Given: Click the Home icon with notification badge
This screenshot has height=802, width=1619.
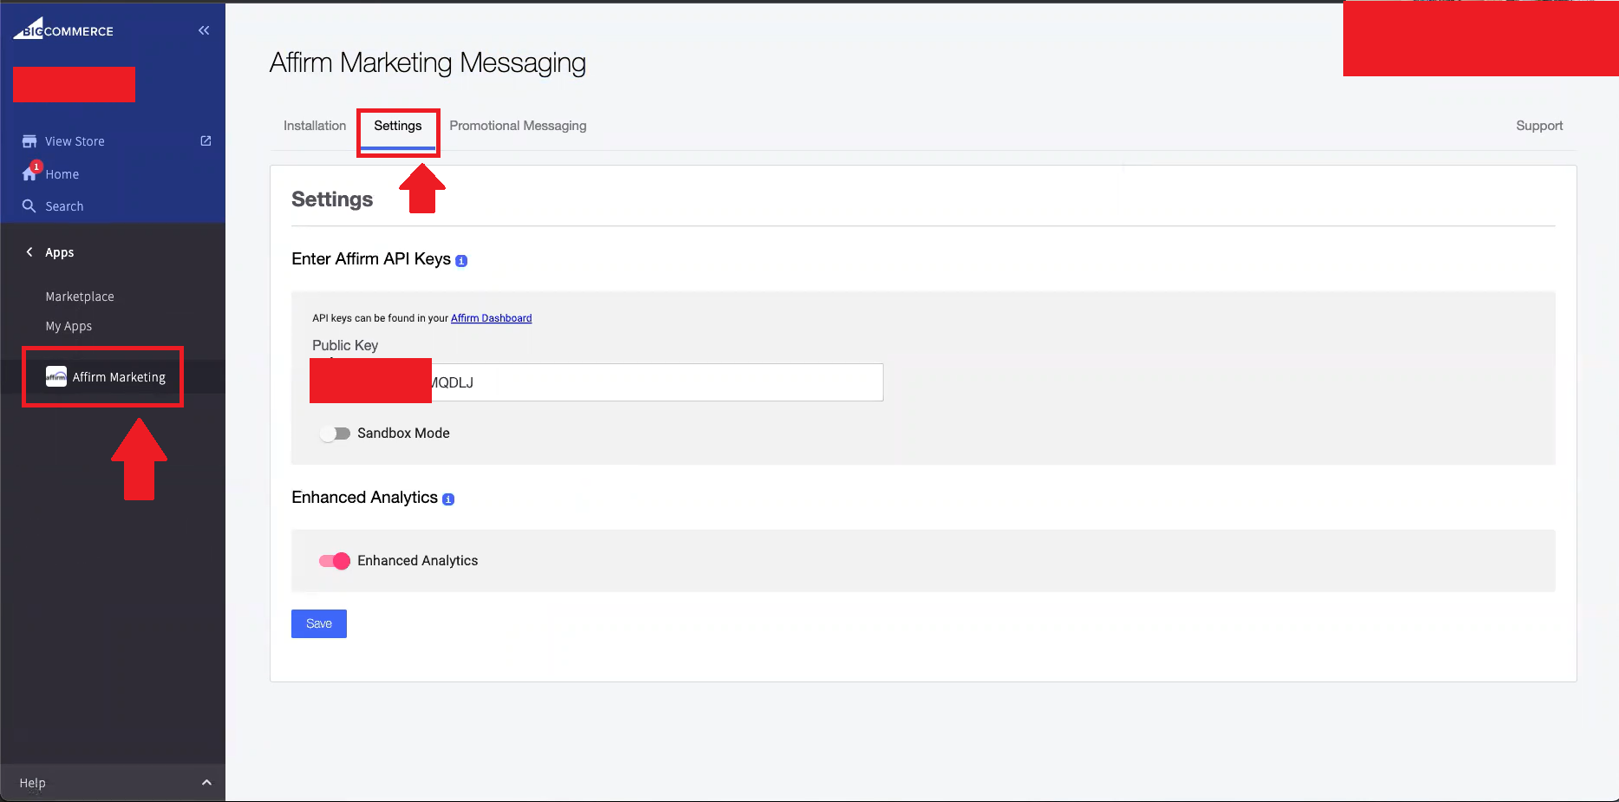Looking at the screenshot, I should point(30,172).
